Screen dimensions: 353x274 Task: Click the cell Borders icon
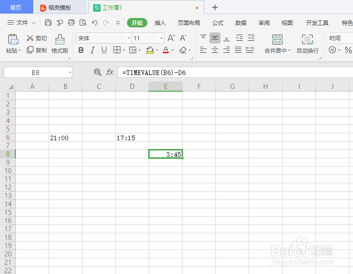click(117, 50)
